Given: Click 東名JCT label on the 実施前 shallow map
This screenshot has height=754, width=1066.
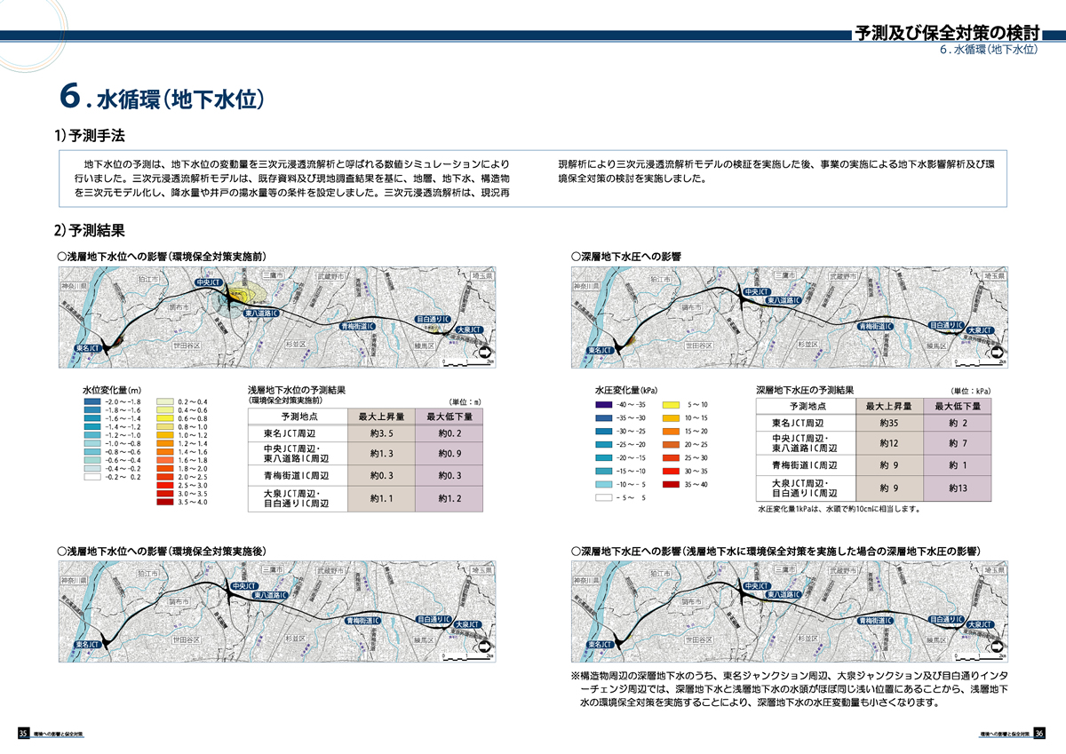Looking at the screenshot, I should point(87,349).
